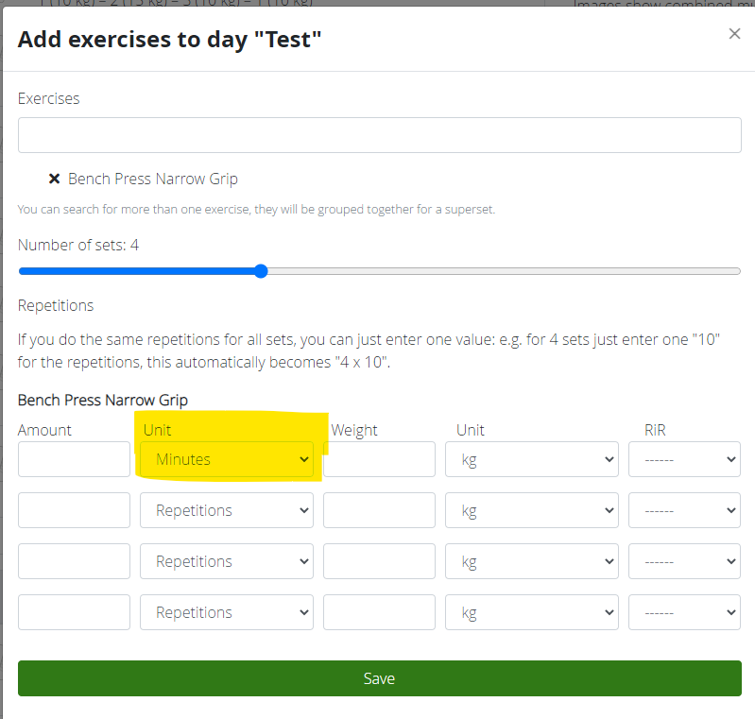
Task: Open fourth row RiR dropdown
Action: click(684, 612)
